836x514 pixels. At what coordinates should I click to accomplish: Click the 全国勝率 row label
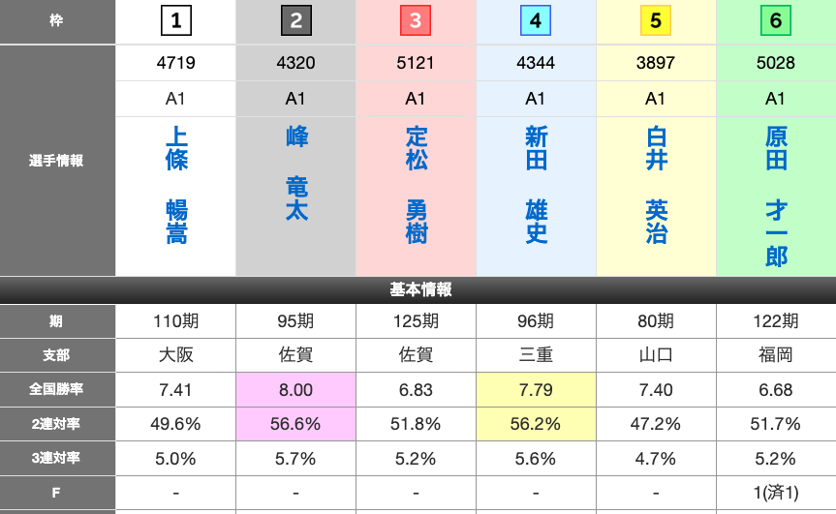pyautogui.click(x=57, y=390)
